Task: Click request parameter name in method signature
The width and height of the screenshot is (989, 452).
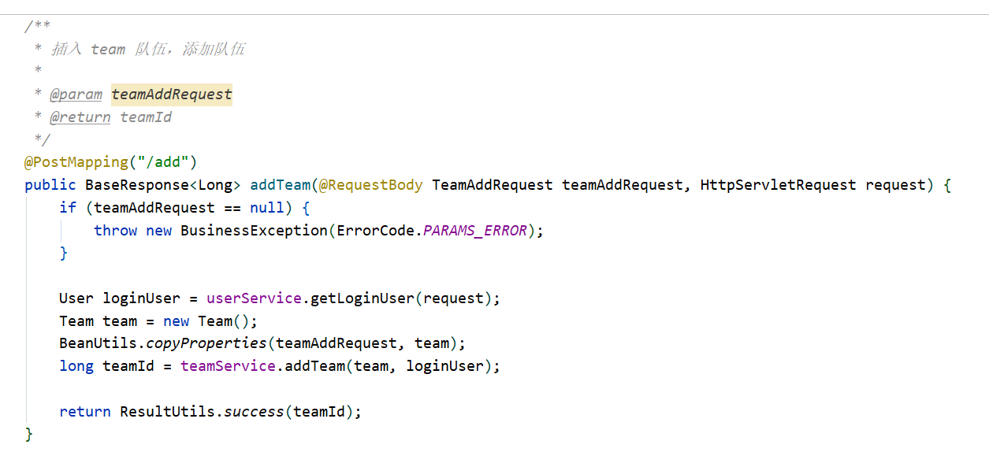Action: pyautogui.click(x=895, y=185)
